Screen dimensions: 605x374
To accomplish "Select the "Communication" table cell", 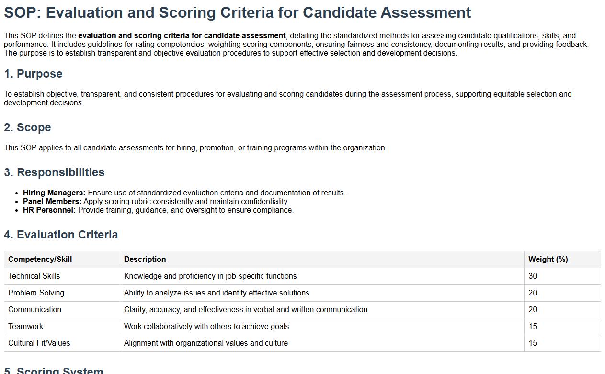I will 34,310.
